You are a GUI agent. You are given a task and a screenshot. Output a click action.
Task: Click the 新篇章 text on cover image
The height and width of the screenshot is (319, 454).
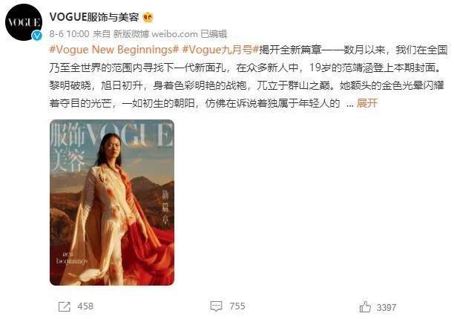tap(165, 207)
